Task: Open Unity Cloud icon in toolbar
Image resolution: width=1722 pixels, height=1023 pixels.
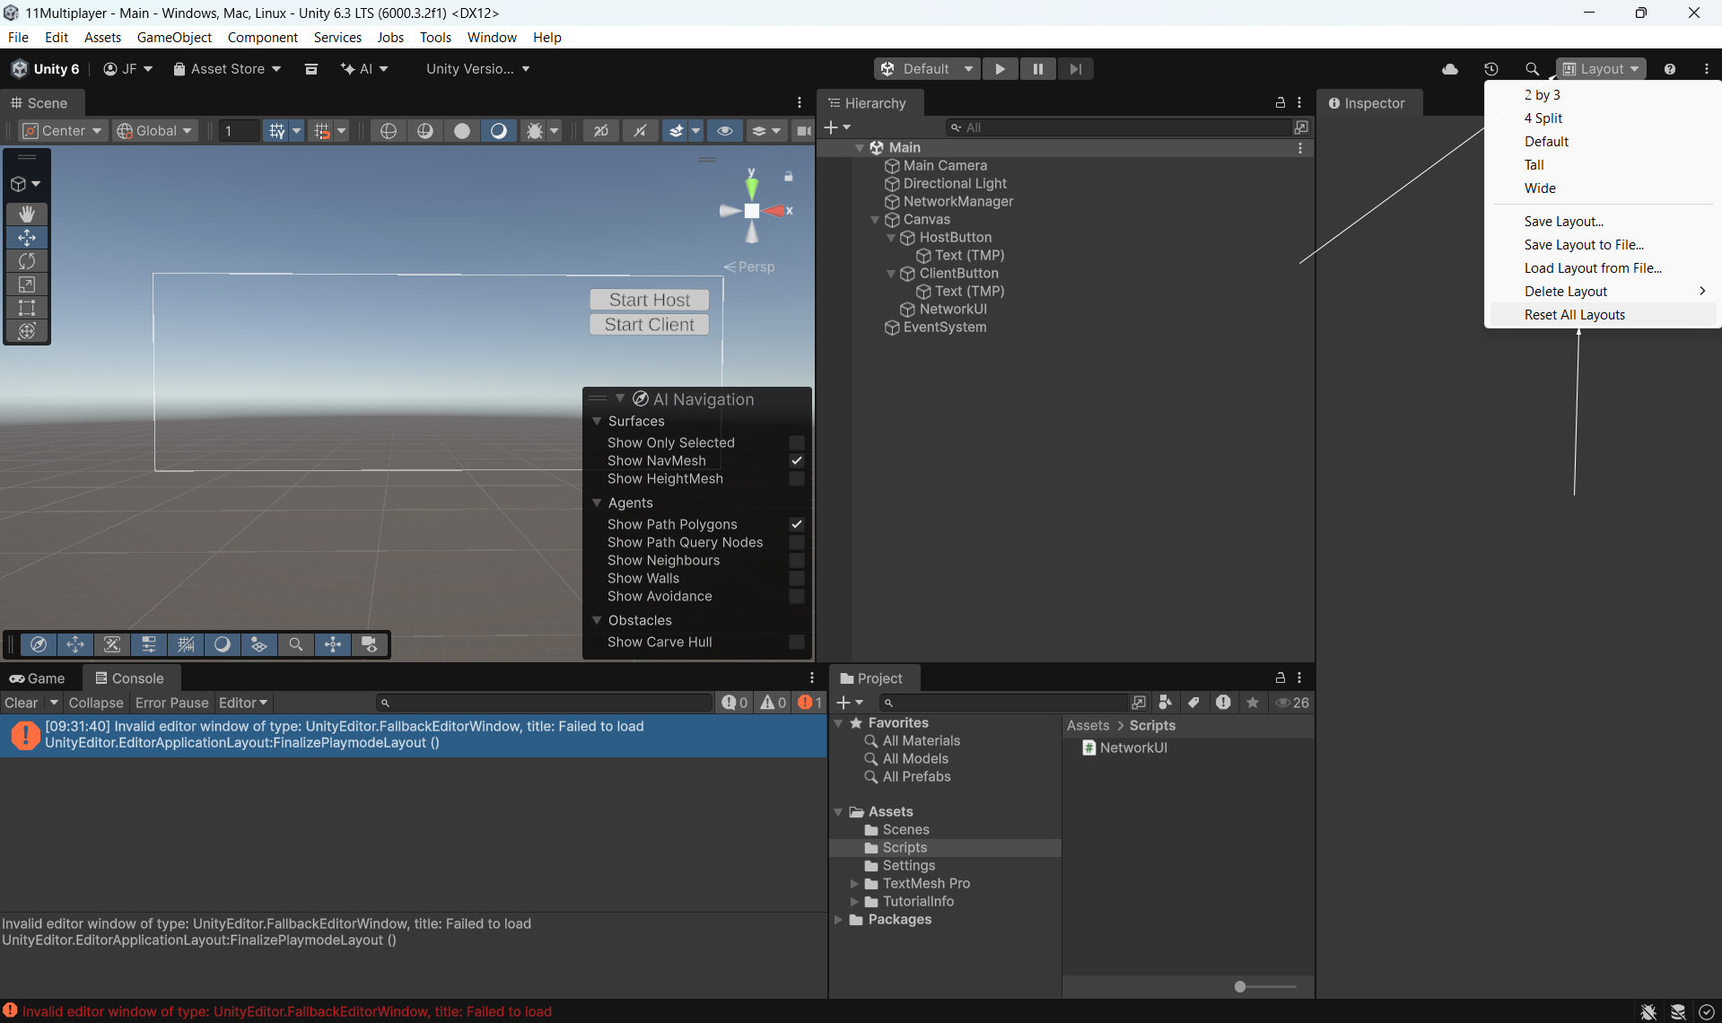Action: click(1450, 69)
